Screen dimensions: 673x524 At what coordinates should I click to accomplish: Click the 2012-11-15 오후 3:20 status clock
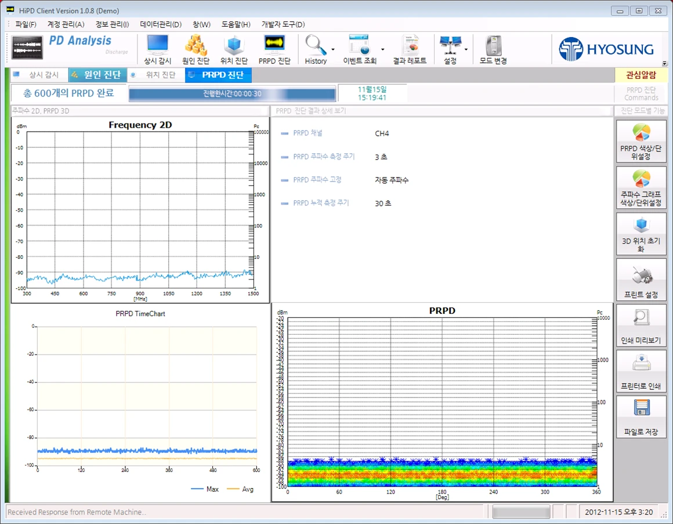[x=618, y=512]
